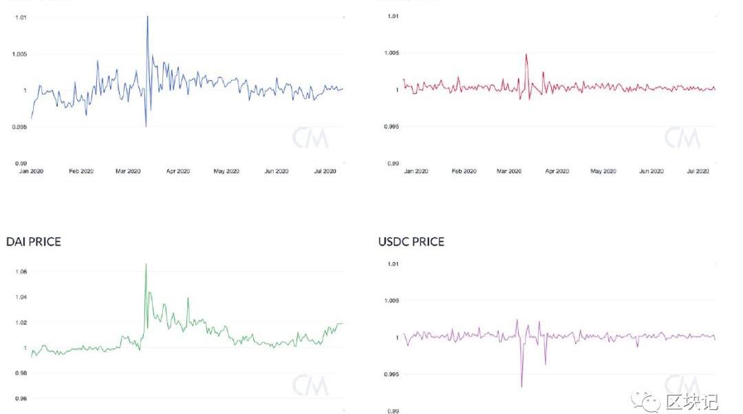This screenshot has width=743, height=414.
Task: Click the CM watermark in the DAI chart
Action: [310, 385]
